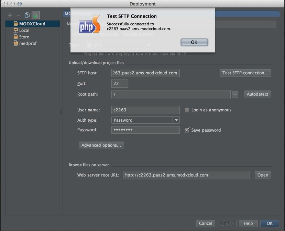Click the Cancel button in Deployment window
This screenshot has width=285, height=231.
[205, 223]
